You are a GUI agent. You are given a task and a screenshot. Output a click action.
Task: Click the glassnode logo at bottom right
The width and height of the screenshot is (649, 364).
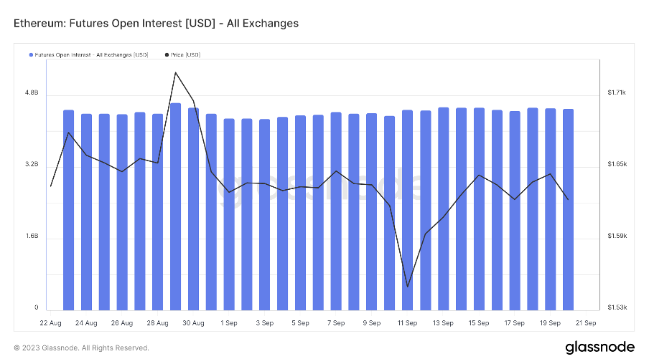pos(599,348)
